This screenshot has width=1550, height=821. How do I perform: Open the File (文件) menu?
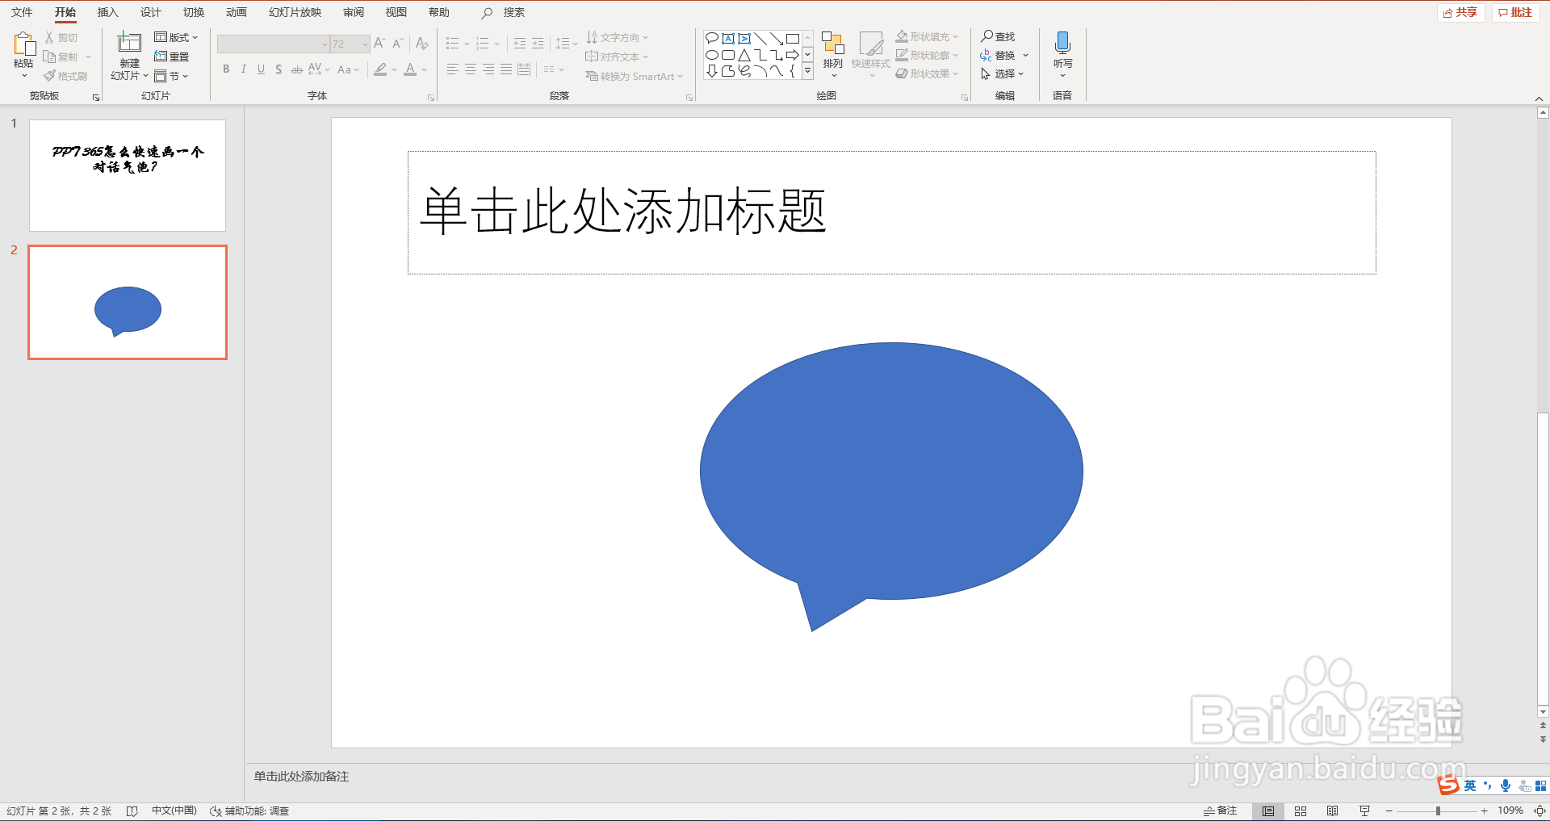pyautogui.click(x=22, y=12)
